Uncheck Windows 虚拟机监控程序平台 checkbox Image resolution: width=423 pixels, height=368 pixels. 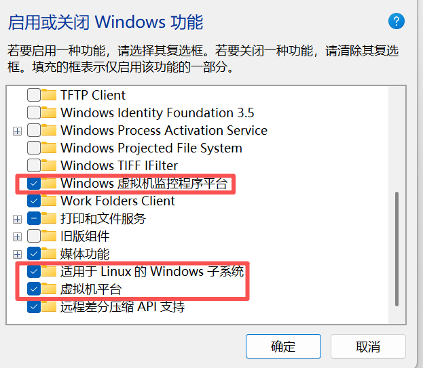tap(33, 183)
